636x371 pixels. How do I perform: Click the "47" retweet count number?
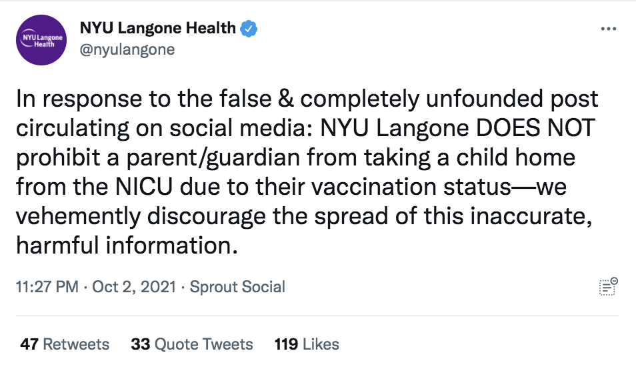[x=29, y=344]
